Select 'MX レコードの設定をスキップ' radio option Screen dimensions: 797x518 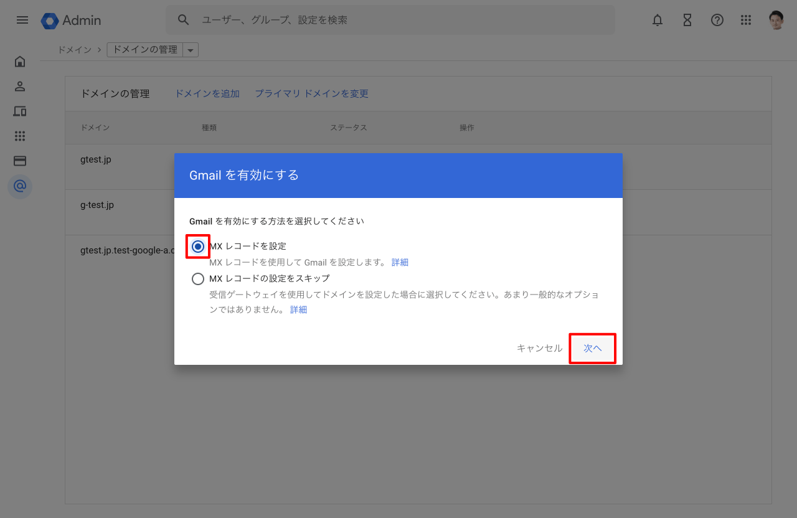[198, 279]
